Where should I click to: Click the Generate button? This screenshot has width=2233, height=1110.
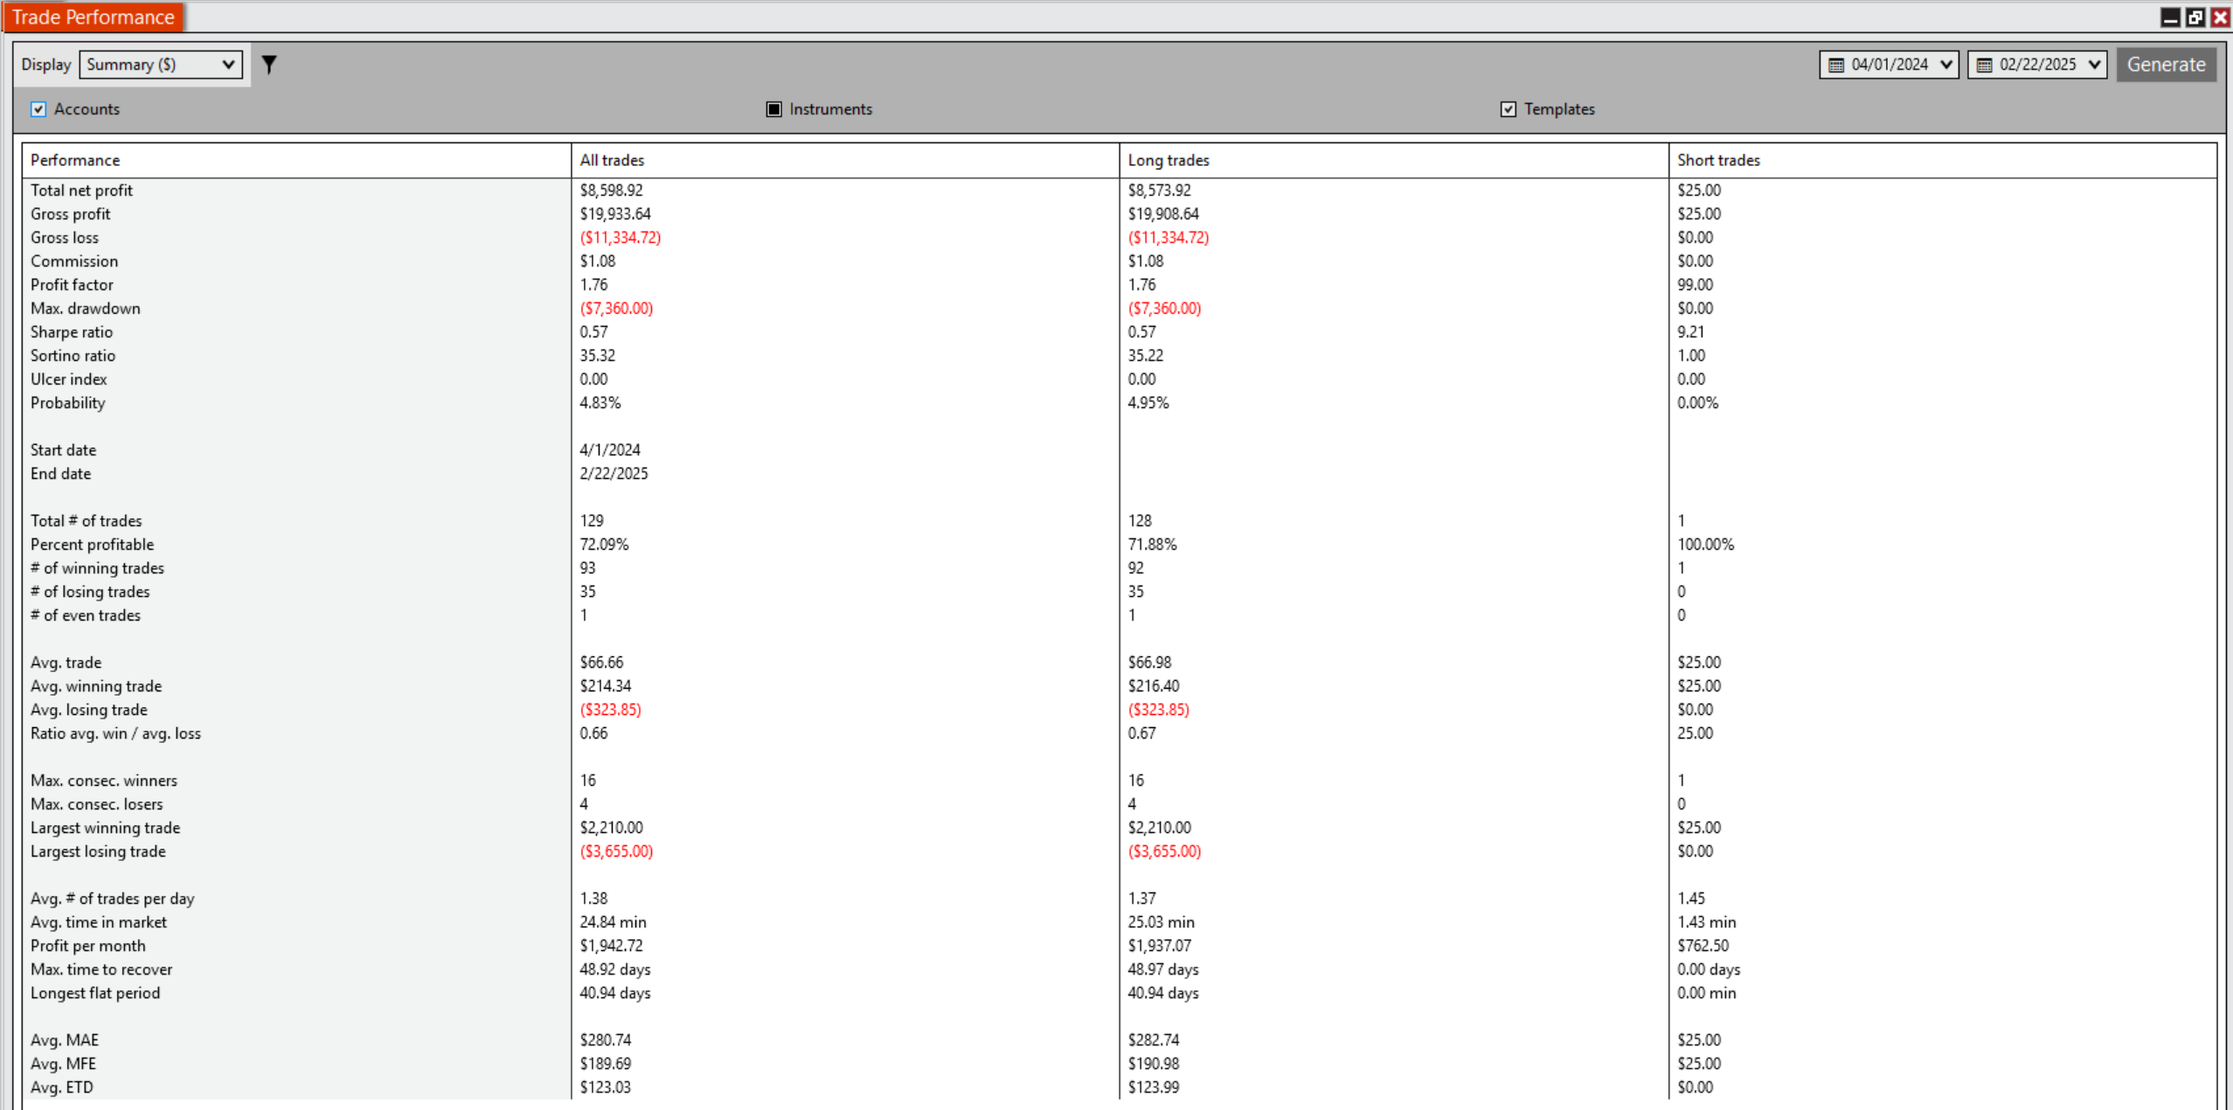[x=2166, y=65]
